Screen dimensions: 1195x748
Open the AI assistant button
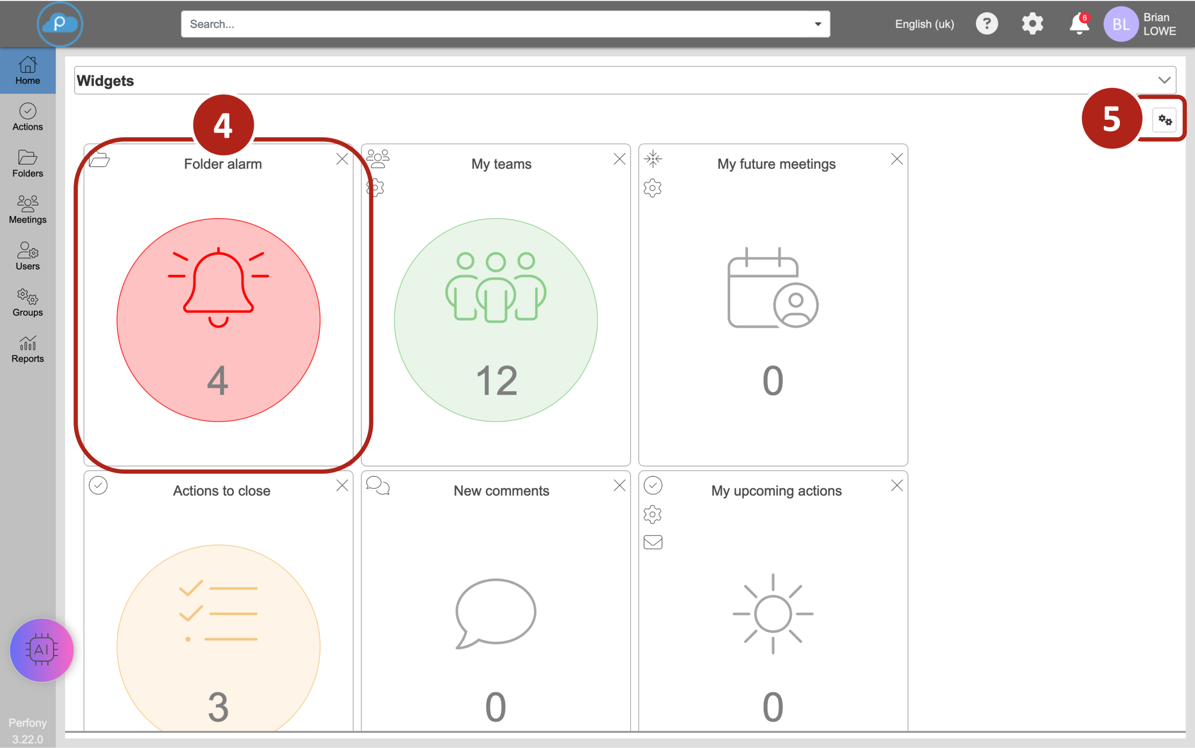coord(41,650)
